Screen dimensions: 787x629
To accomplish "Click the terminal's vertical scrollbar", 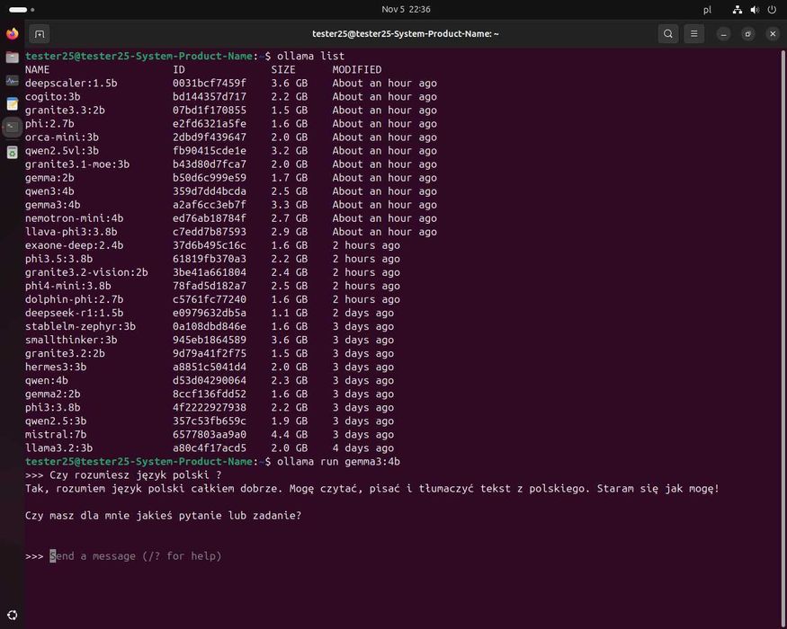I will 783,339.
